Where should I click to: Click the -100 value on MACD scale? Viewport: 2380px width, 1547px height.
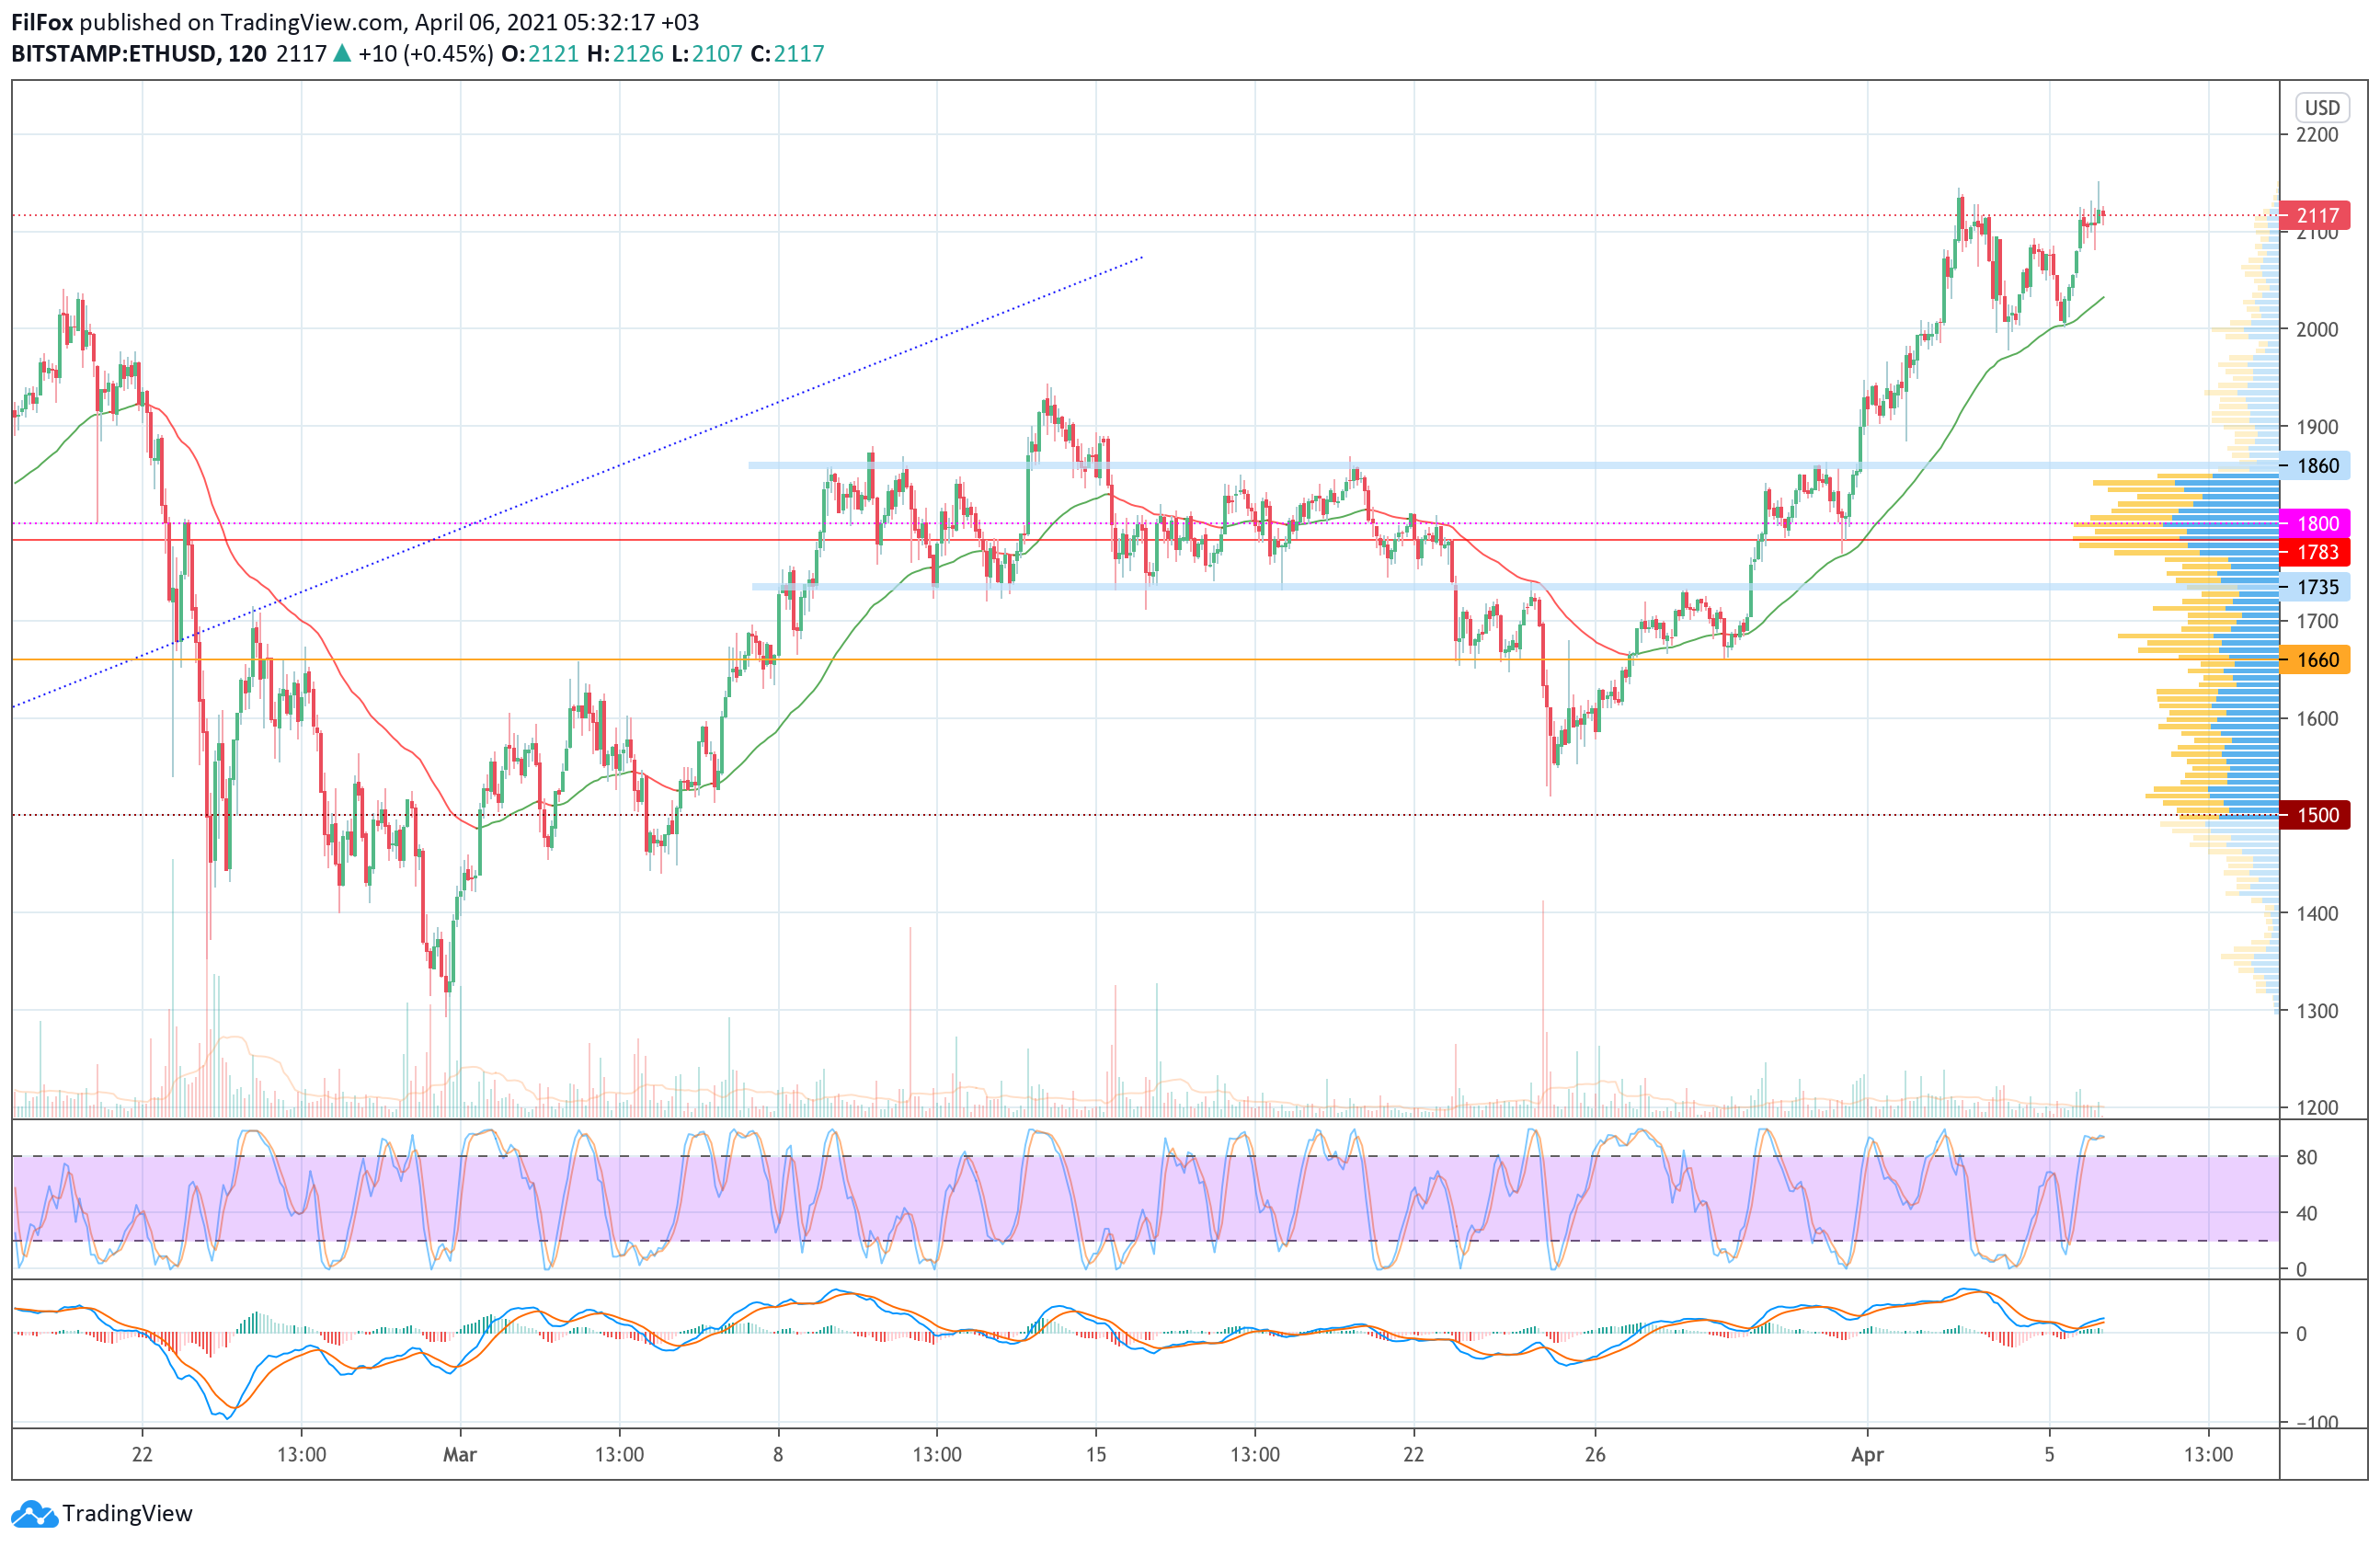2315,1423
